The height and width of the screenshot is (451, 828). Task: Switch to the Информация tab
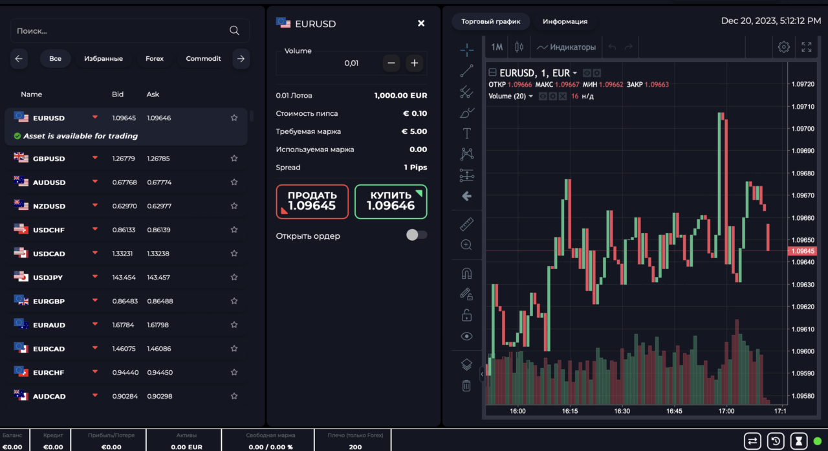pos(565,21)
